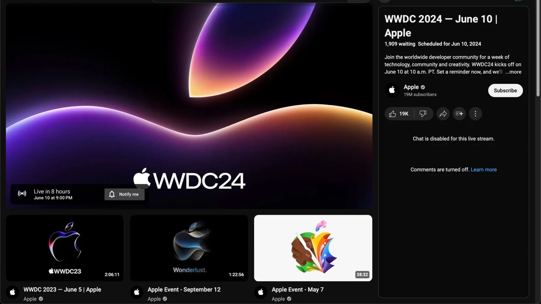Open the Apple channel name link

pyautogui.click(x=411, y=87)
